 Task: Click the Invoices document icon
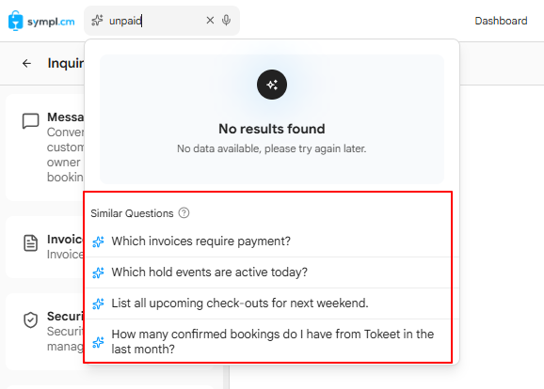pos(30,242)
